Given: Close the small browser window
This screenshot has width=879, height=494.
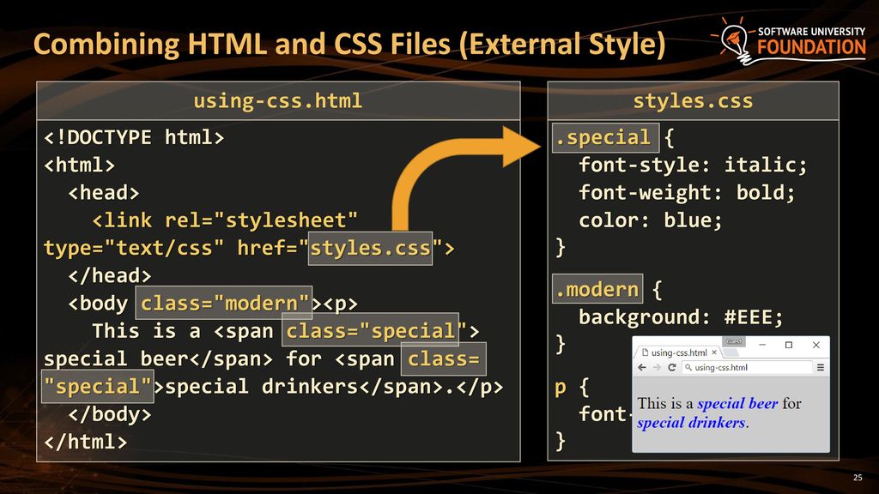Looking at the screenshot, I should point(816,345).
